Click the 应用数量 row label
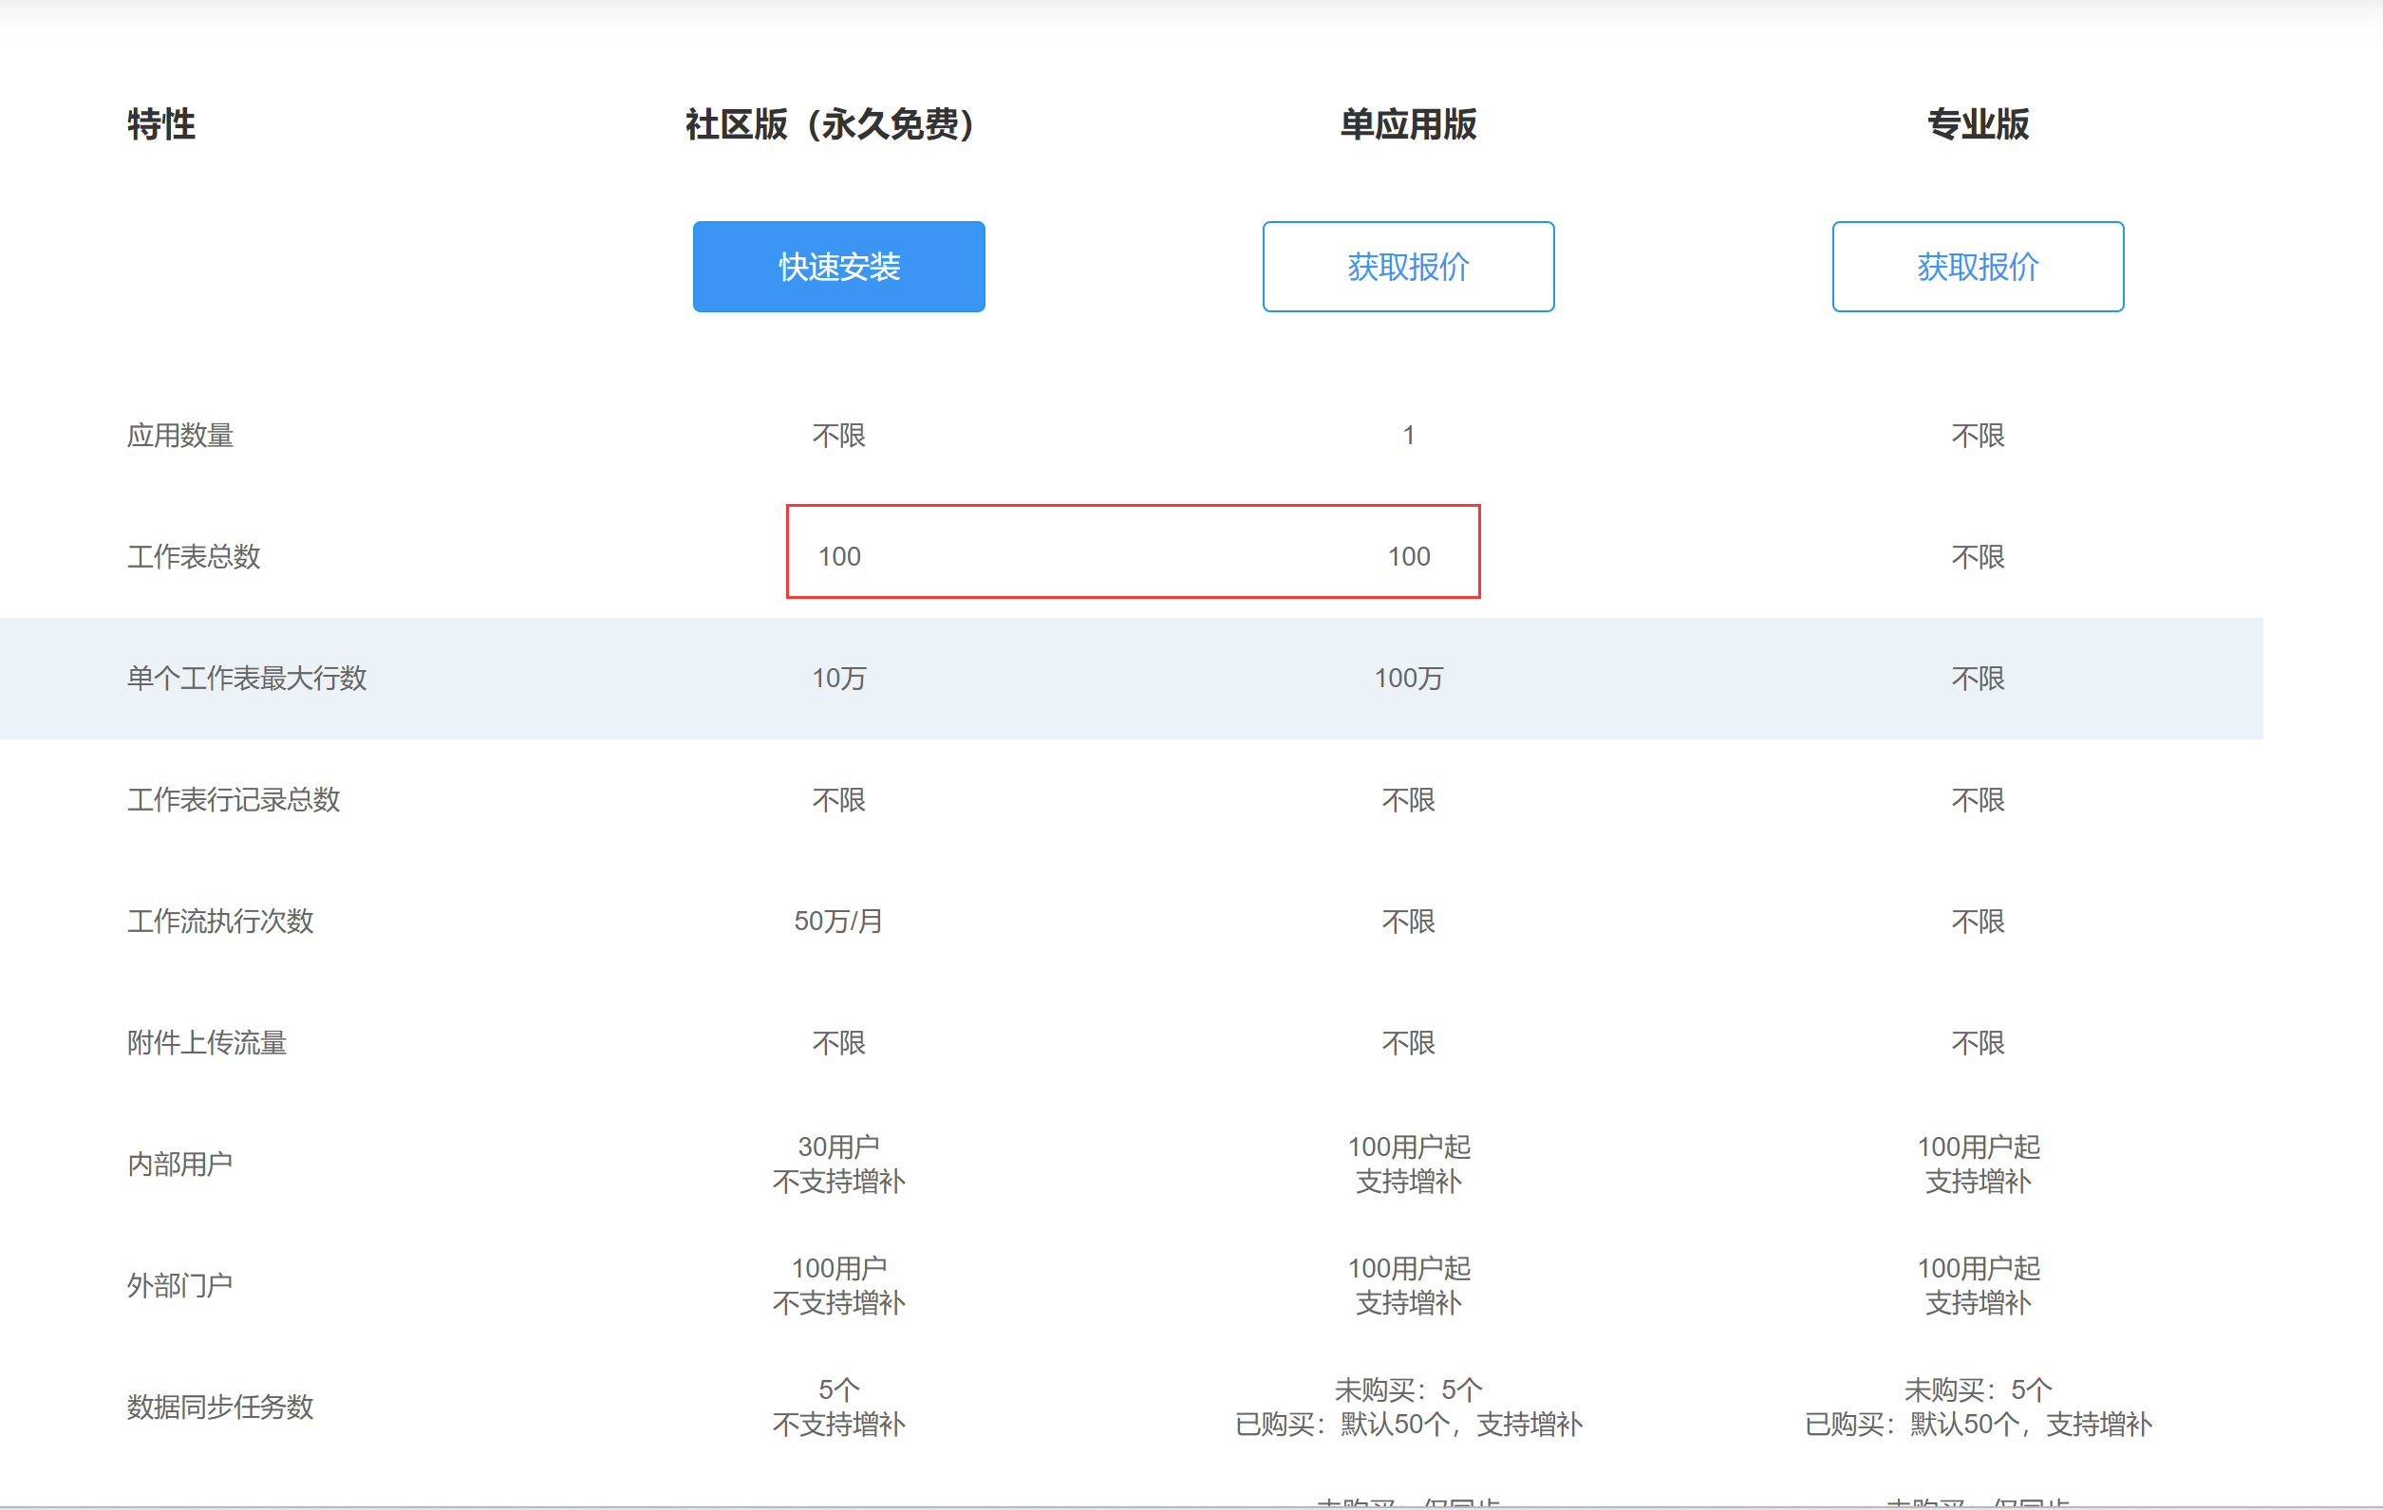This screenshot has width=2383, height=1510. (x=180, y=436)
